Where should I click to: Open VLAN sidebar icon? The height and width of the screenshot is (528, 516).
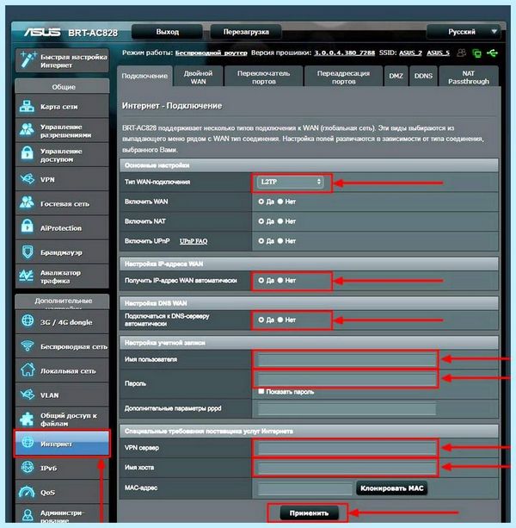coord(28,394)
